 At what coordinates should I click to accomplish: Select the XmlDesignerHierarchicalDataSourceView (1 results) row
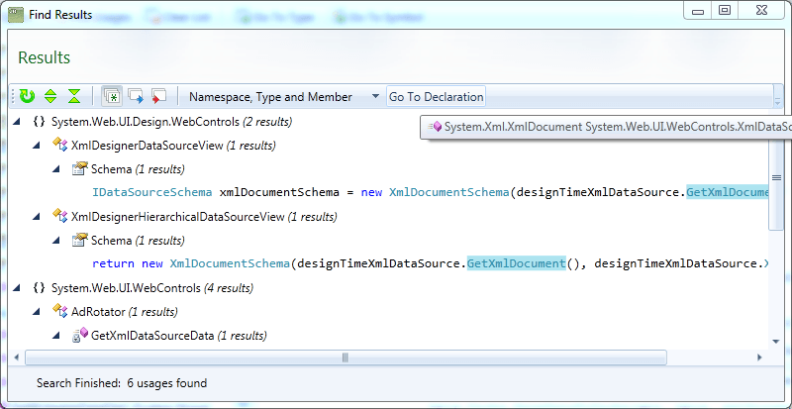pyautogui.click(x=204, y=217)
